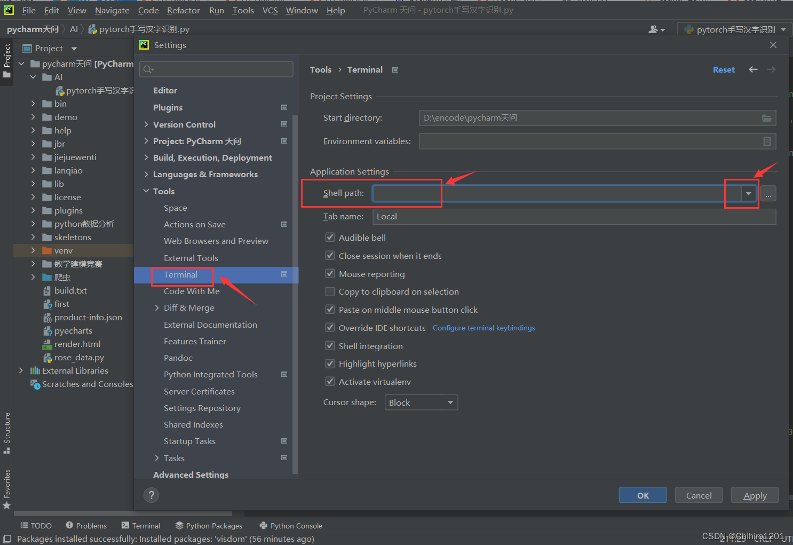Viewport: 793px width, 545px height.
Task: Open the Structure tool window sidebar tab
Action: click(x=6, y=433)
